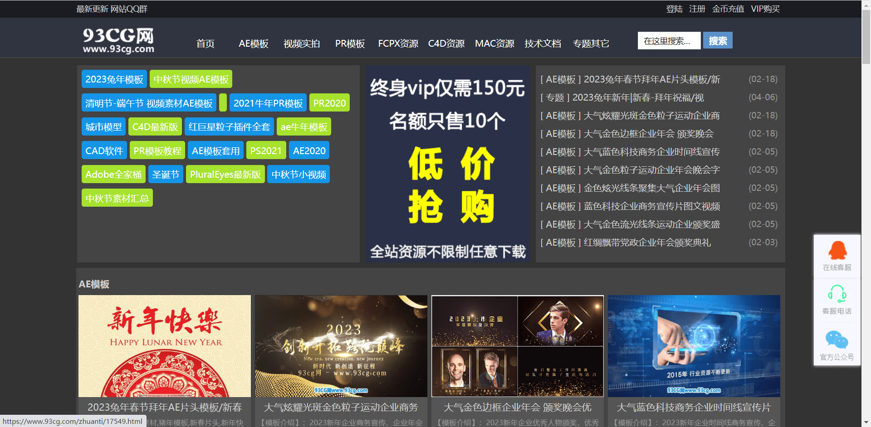Select the 中秋节小视频 tag
Image resolution: width=871 pixels, height=427 pixels.
(298, 175)
